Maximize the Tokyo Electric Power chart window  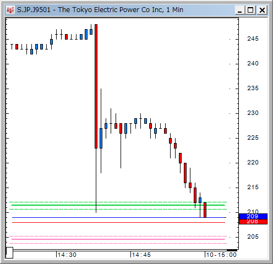click(x=250, y=10)
